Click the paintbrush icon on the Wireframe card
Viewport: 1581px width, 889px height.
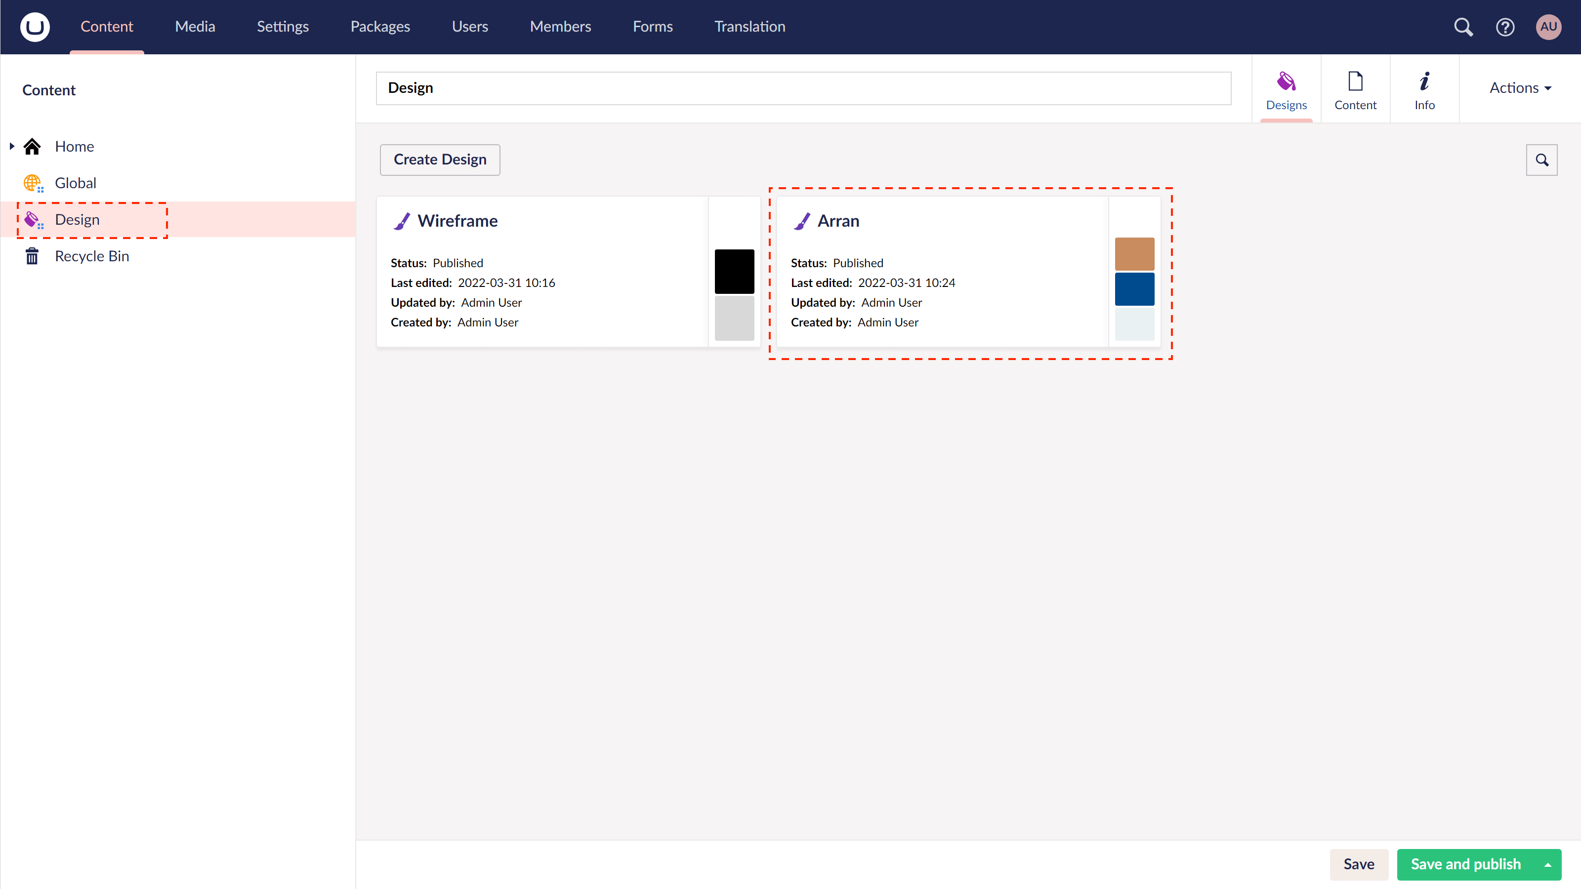402,221
